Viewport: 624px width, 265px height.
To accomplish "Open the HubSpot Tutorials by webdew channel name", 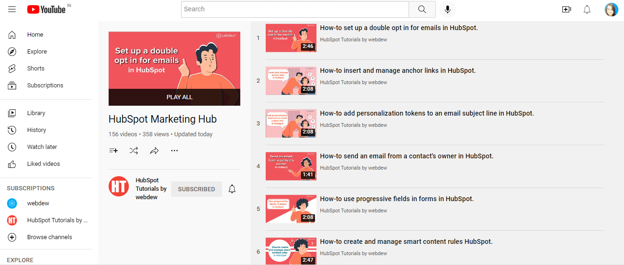I will point(151,189).
